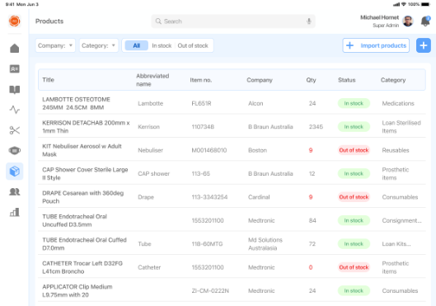436x306 pixels.
Task: Open the LAMBOTTE OSTEOTOME product row
Action: click(232, 103)
